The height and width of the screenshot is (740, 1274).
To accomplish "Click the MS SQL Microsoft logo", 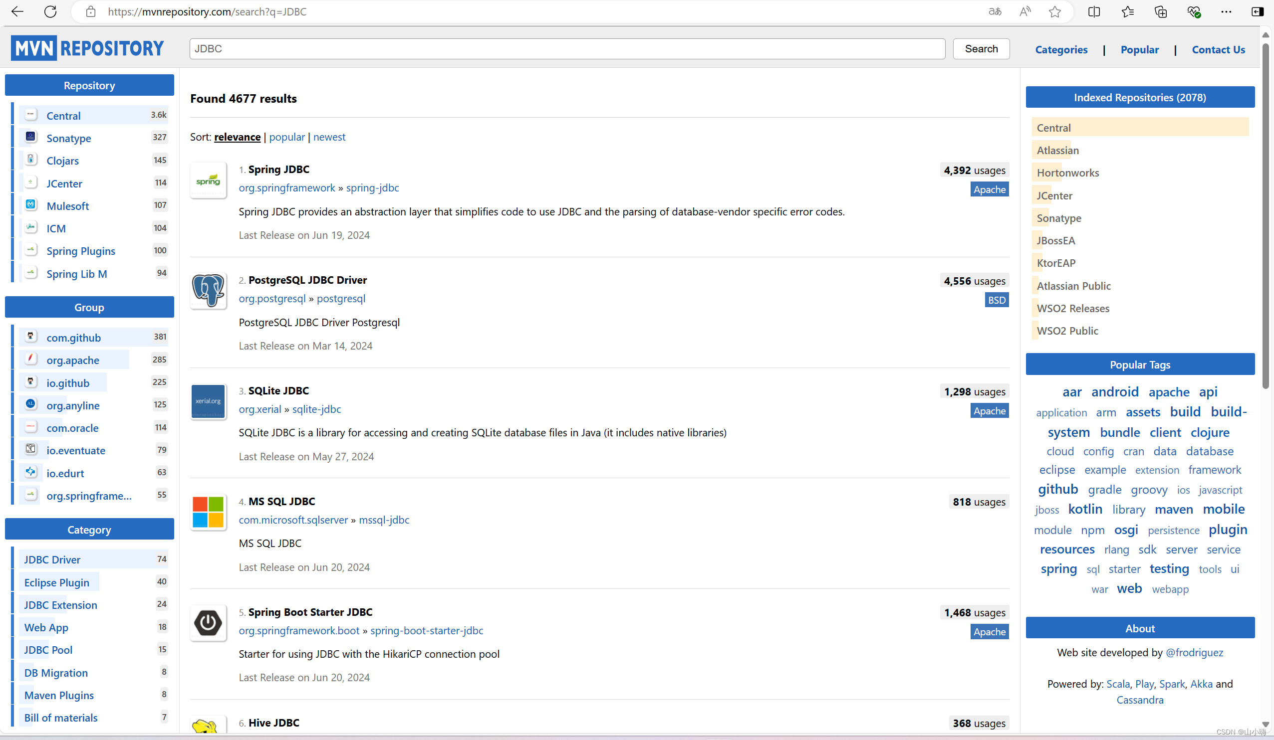I will pos(208,512).
